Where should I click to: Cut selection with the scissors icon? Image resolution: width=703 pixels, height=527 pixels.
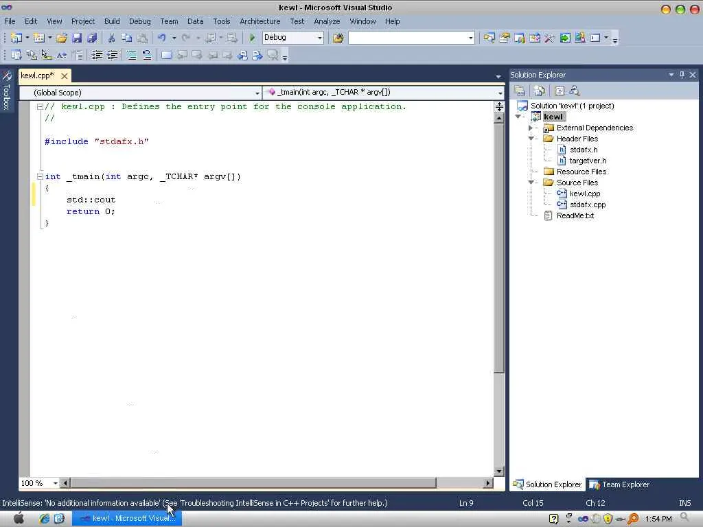(111, 38)
